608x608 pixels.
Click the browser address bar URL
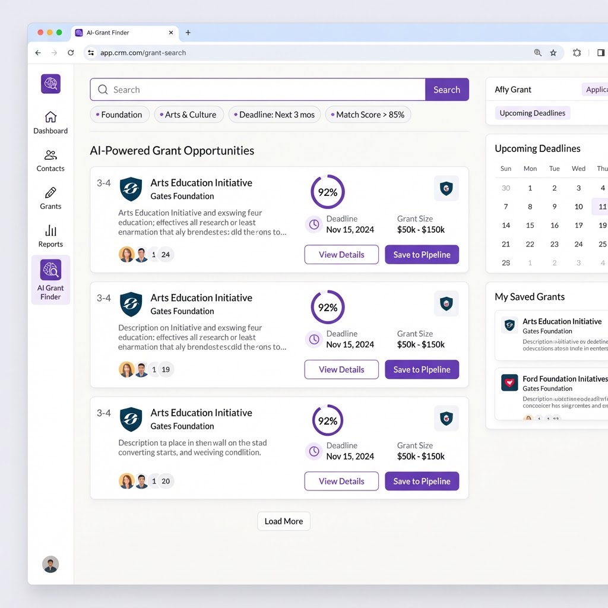pyautogui.click(x=143, y=53)
